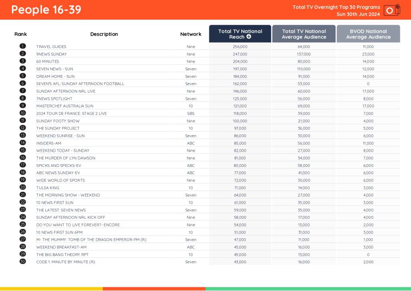Select the Rank column header

pos(20,34)
